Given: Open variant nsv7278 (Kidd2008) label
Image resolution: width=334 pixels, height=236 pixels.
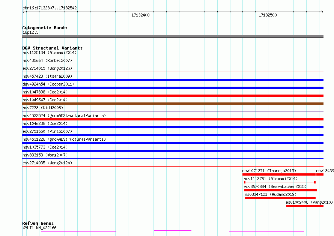Looking at the screenshot, I should click(43, 108).
